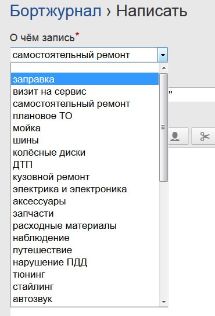Image resolution: width=215 pixels, height=316 pixels.
Task: Click the list scrollbar down arrow
Action: pyautogui.click(x=163, y=301)
